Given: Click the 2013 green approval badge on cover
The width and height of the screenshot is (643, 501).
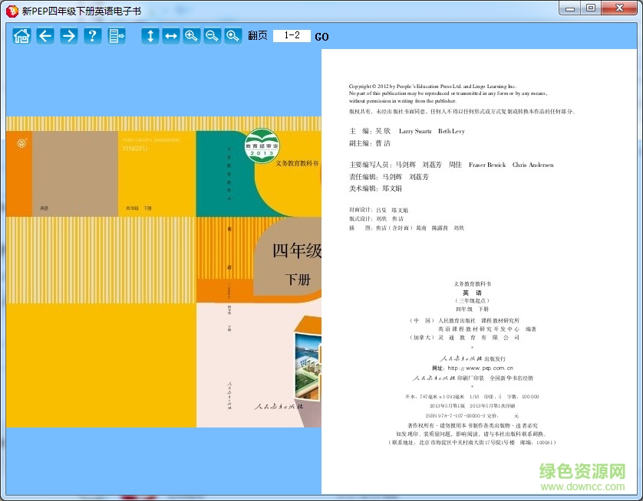Looking at the screenshot, I should point(262,146).
